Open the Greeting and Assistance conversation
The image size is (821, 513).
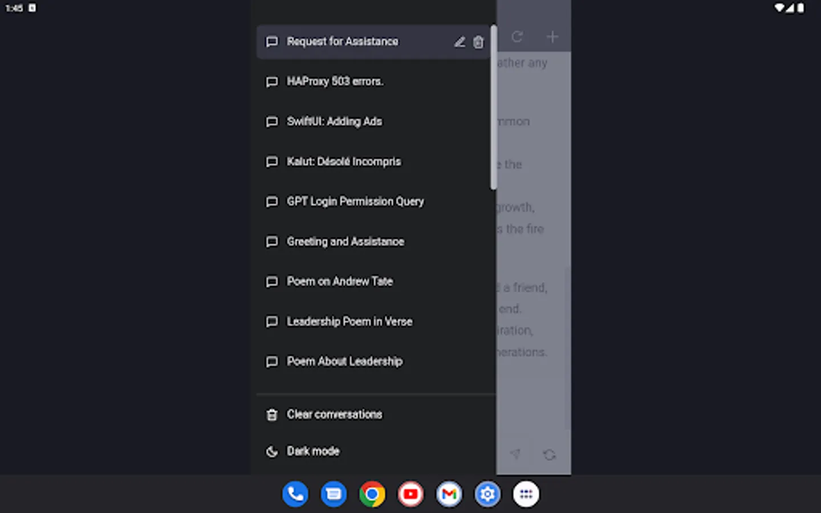click(373, 241)
